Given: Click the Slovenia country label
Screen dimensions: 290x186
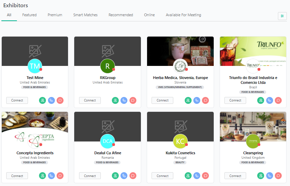Looking at the screenshot, I should click(180, 82).
